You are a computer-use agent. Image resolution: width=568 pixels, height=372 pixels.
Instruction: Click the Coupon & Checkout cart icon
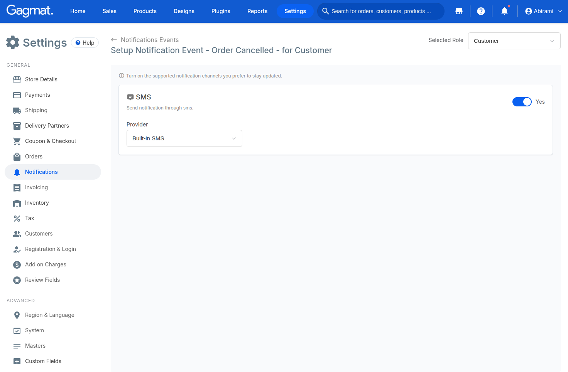17,141
